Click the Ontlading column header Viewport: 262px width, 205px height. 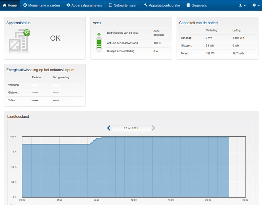212,31
